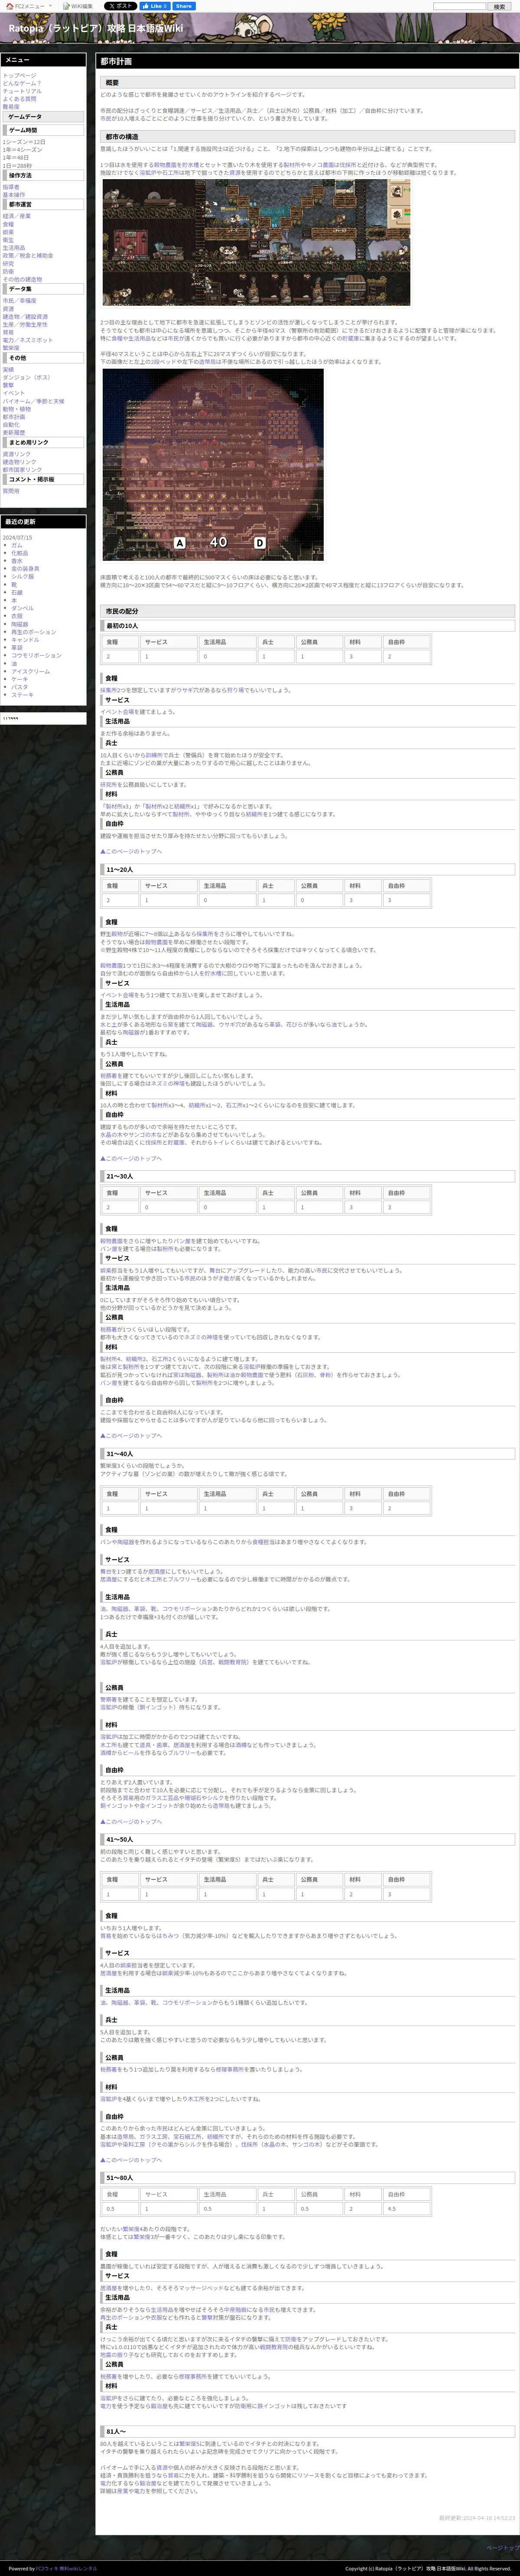
Task: Open 経済／産業 under 都市運営
Action: (16, 216)
